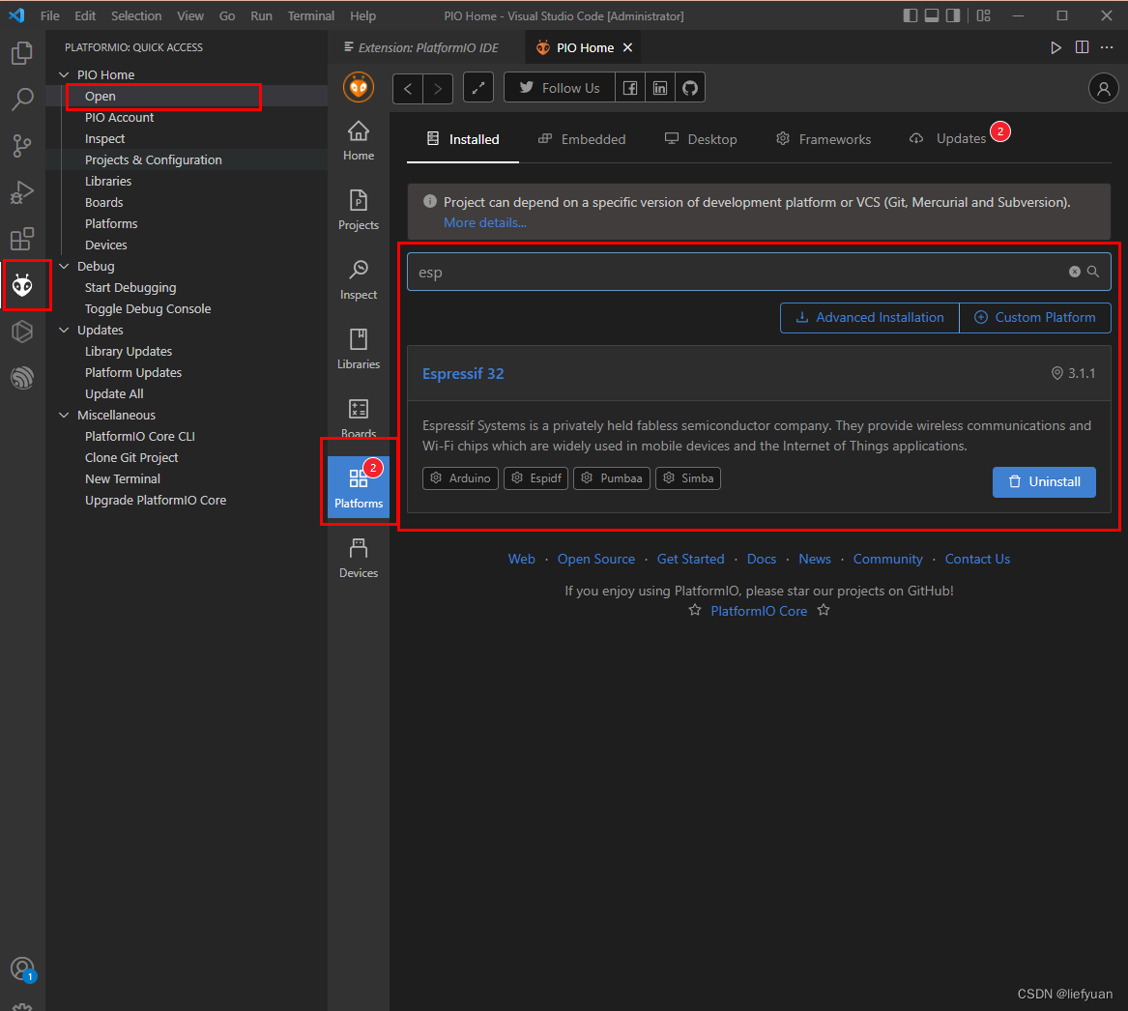
Task: Open the More details... link
Action: click(x=485, y=223)
